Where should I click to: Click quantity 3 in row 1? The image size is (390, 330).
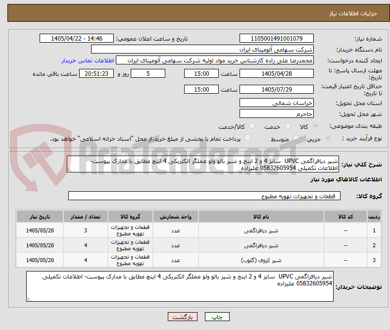tap(85, 230)
